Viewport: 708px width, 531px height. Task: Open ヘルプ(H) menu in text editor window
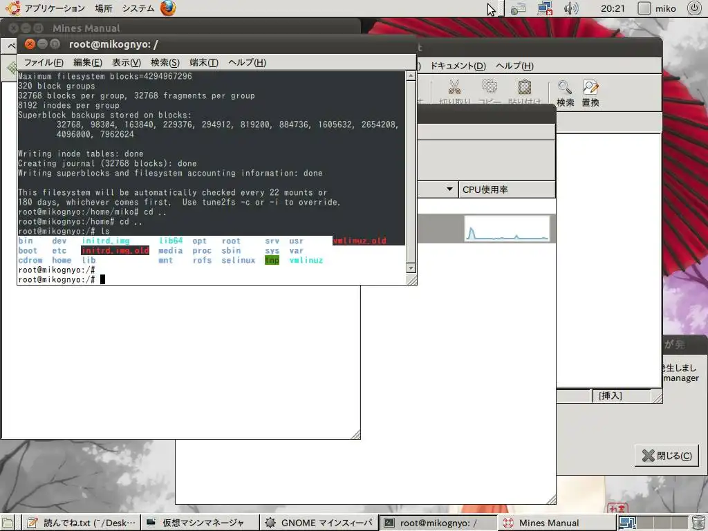[514, 66]
